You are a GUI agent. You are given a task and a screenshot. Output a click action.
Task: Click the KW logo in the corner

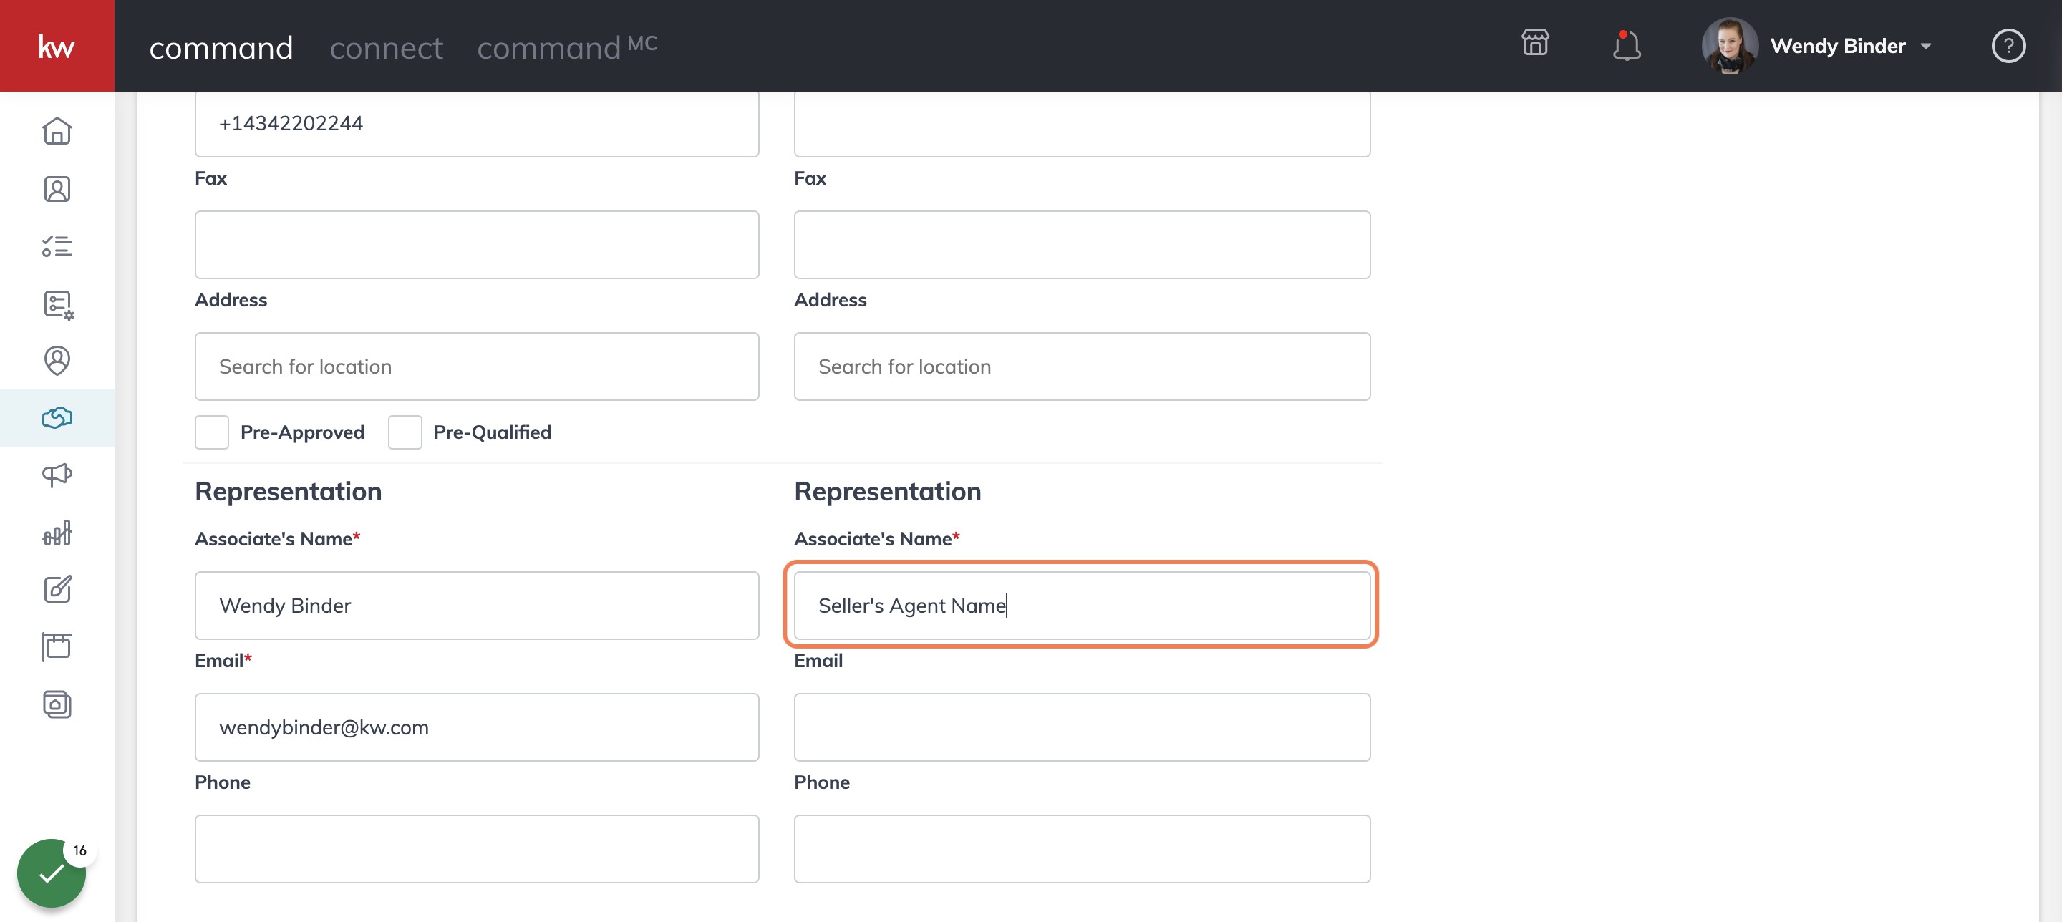coord(57,46)
